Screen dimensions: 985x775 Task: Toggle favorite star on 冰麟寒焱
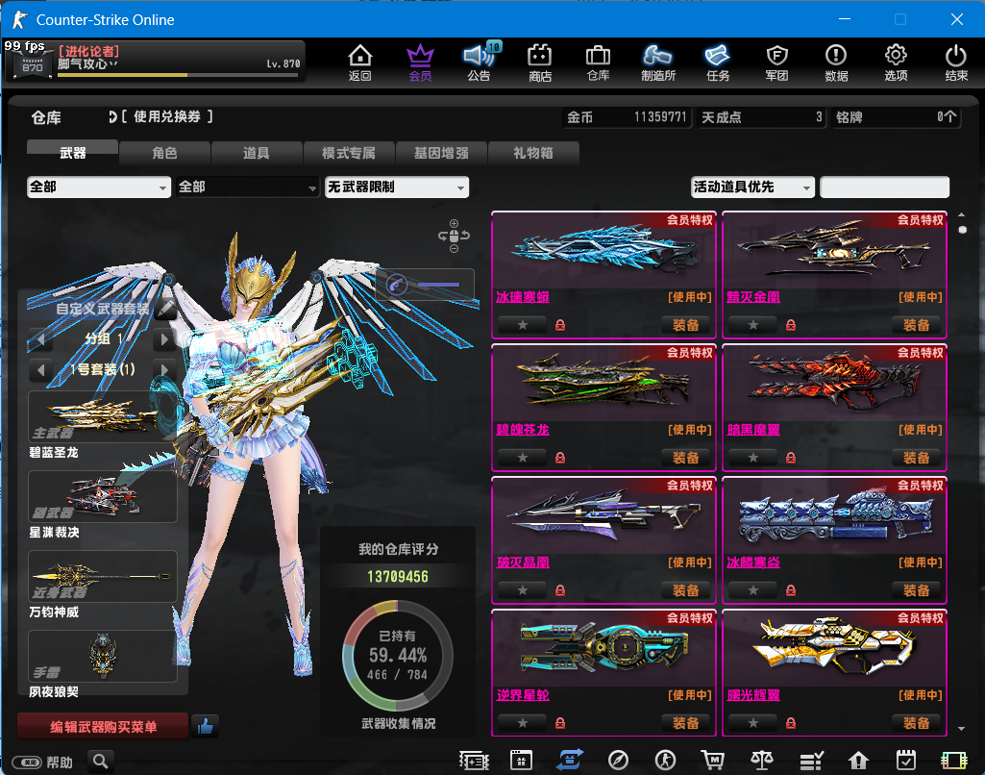752,590
